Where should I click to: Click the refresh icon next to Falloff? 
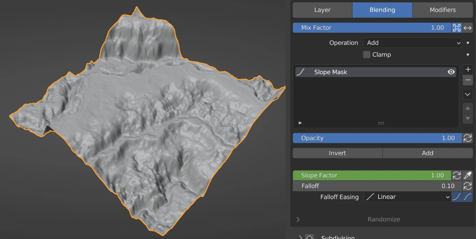[x=468, y=186]
